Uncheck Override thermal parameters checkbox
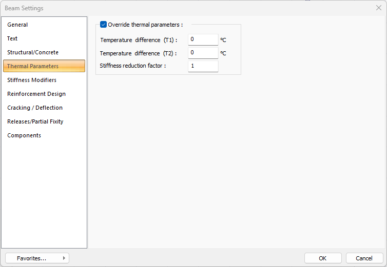This screenshot has height=267, width=387. tap(104, 25)
